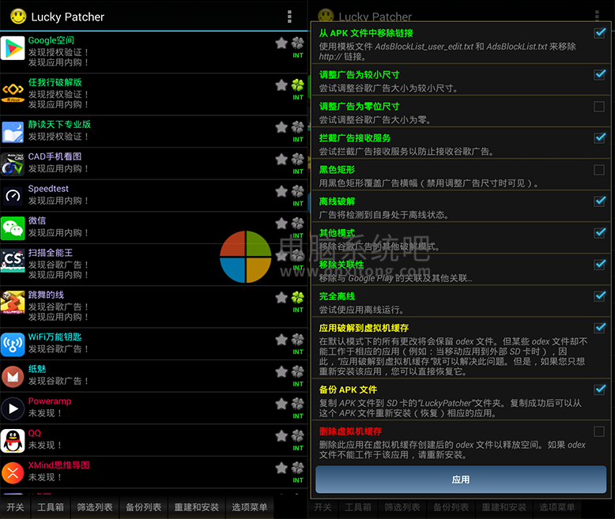The width and height of the screenshot is (615, 519).
Task: Select the XMind思维导图 app name
Action: [58, 465]
